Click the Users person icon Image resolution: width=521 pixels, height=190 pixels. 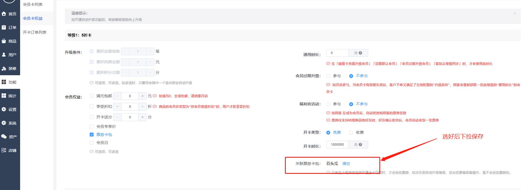click(4, 55)
